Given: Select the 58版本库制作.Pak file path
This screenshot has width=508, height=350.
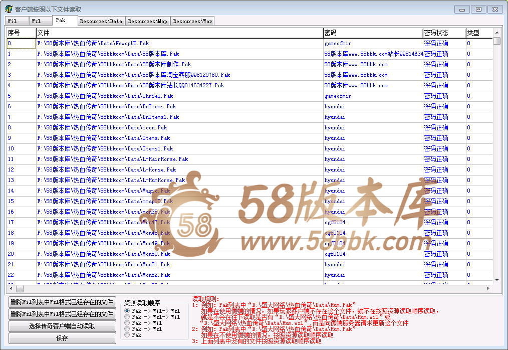Looking at the screenshot, I should point(114,65).
